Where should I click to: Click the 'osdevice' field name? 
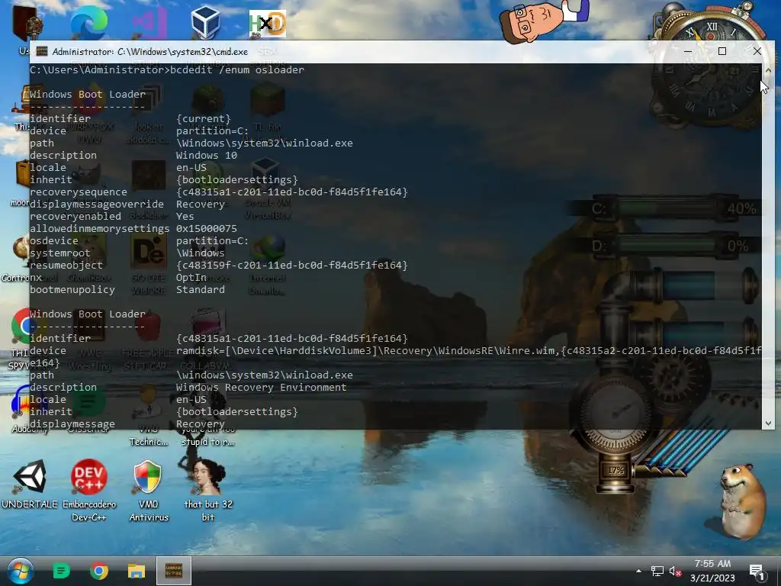(x=54, y=240)
